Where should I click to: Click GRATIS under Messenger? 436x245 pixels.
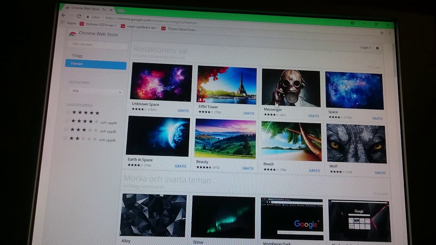coord(314,116)
